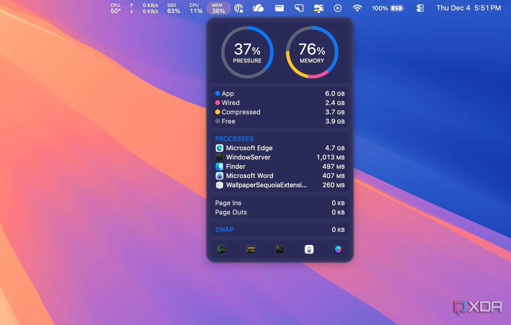Click the gray Free legend dot
Screen dimensions: 511x325
coord(218,121)
